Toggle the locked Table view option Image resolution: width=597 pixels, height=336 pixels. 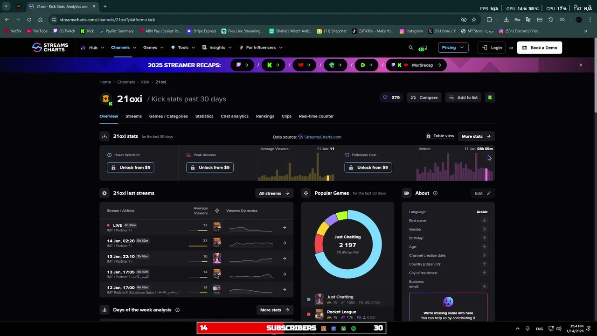coord(440,136)
